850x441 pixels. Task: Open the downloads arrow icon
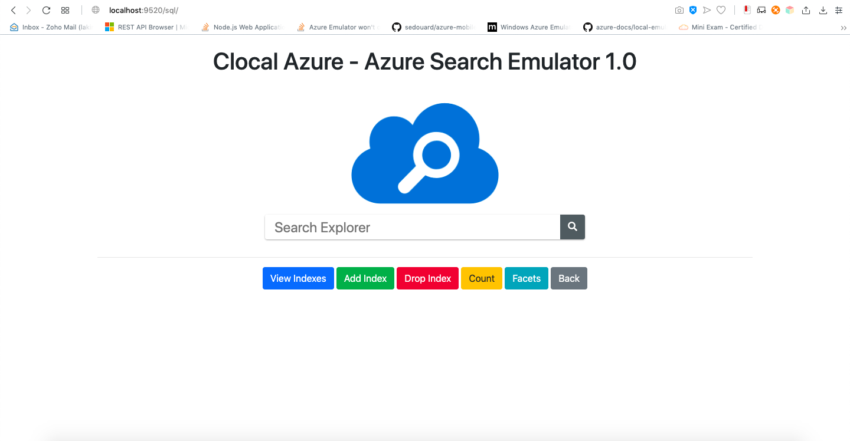[x=823, y=10]
